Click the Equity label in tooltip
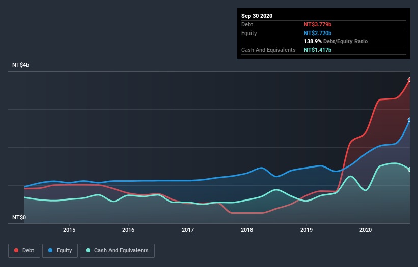418x267 pixels. tap(249, 33)
